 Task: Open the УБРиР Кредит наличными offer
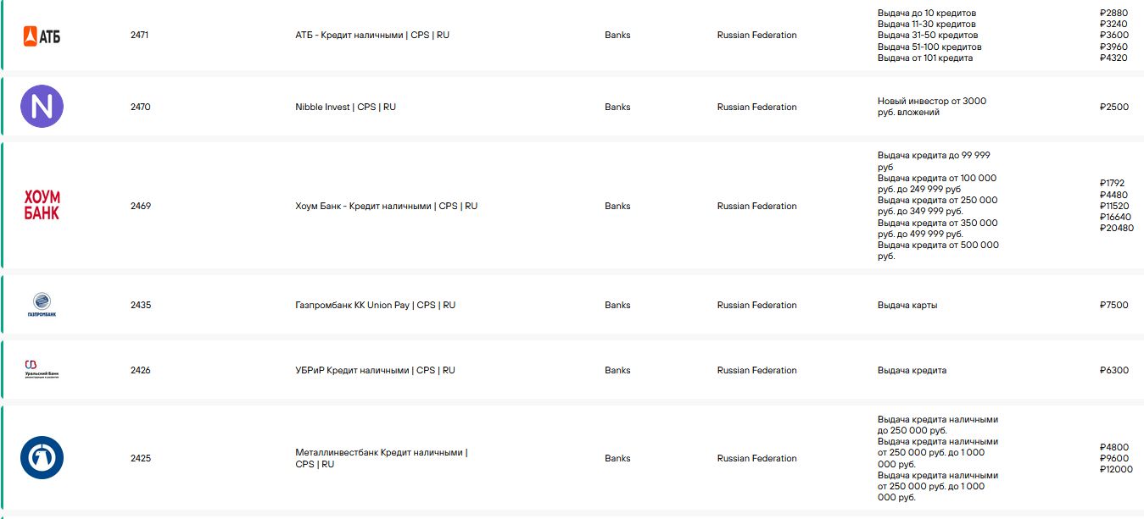[x=375, y=371]
